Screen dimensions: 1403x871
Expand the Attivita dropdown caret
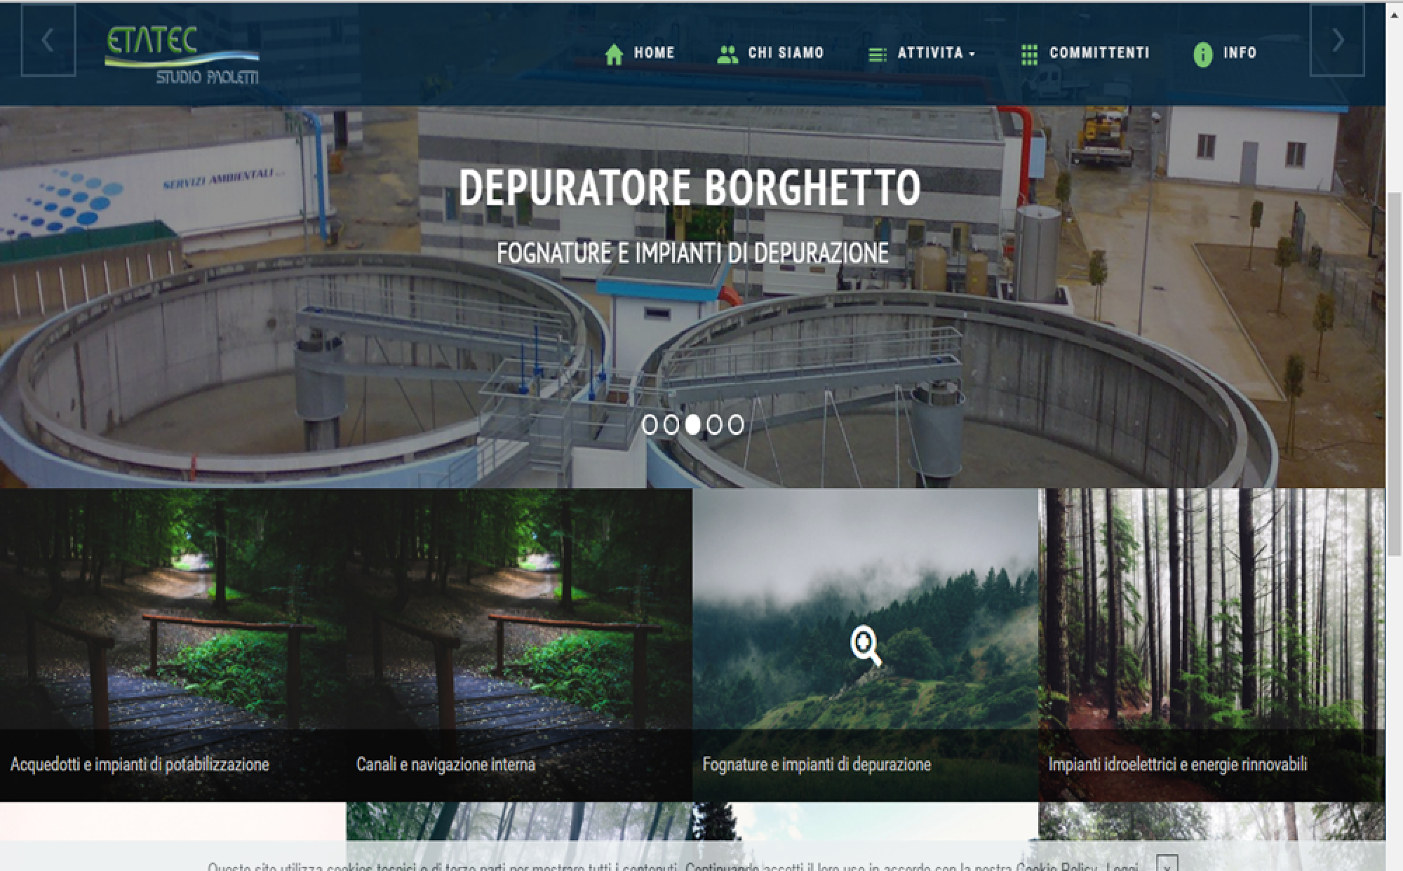click(972, 54)
